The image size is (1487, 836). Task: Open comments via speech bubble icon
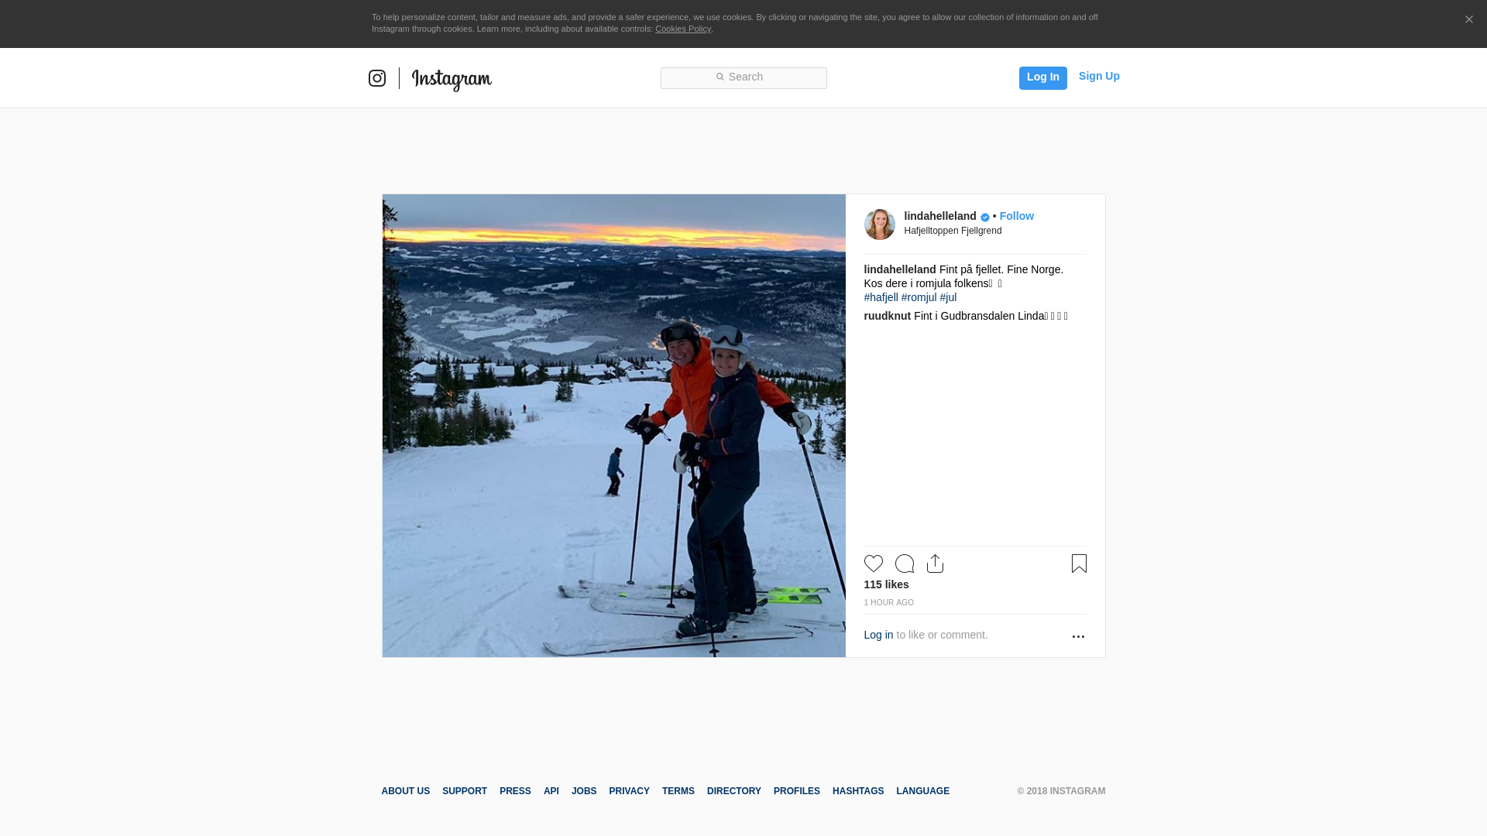[904, 564]
